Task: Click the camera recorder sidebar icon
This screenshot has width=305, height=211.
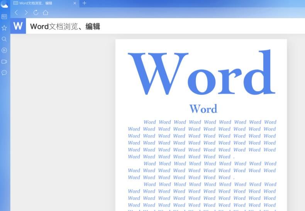Action: [4, 62]
